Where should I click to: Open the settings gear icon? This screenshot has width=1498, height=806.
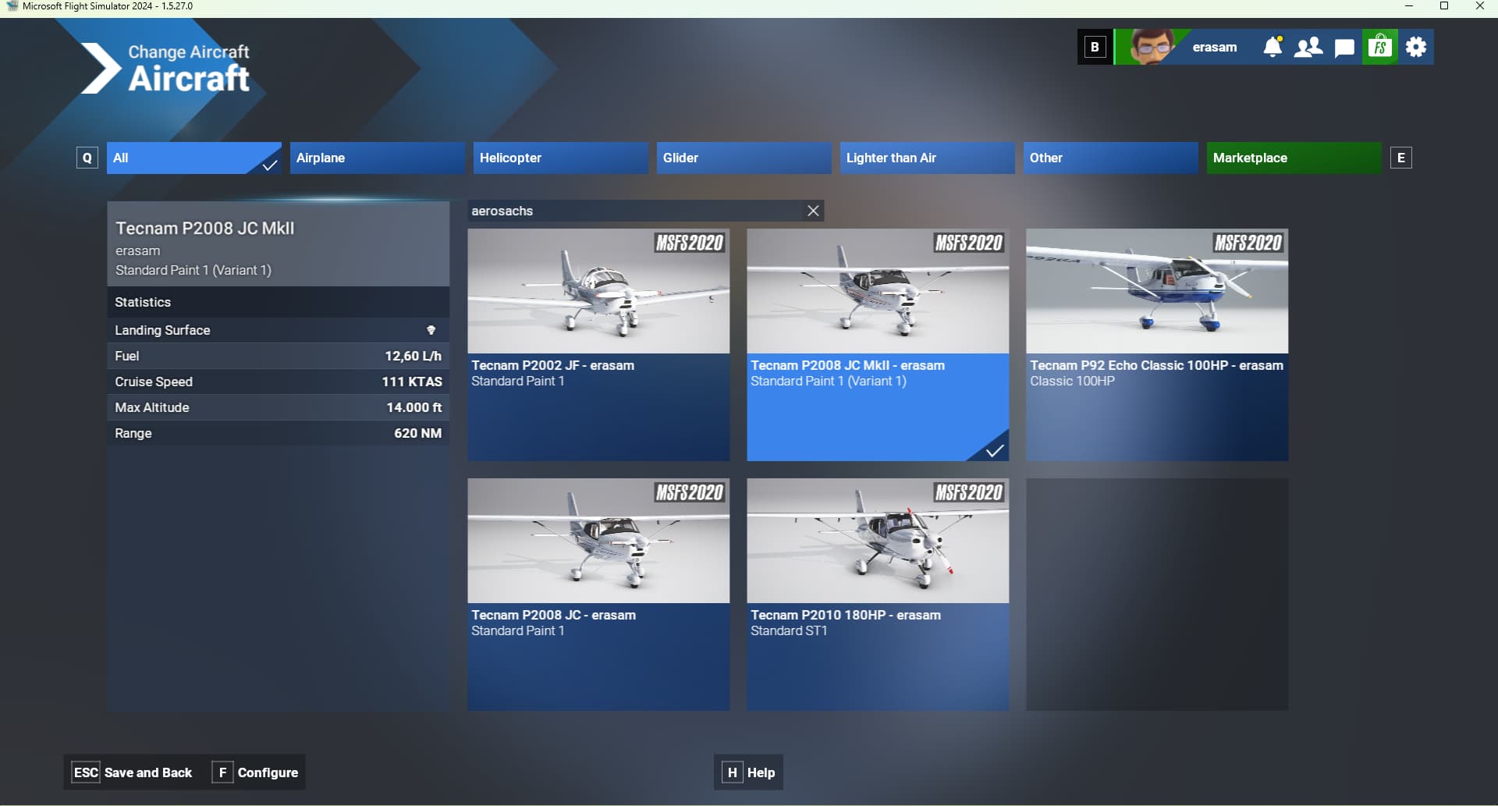click(1416, 47)
